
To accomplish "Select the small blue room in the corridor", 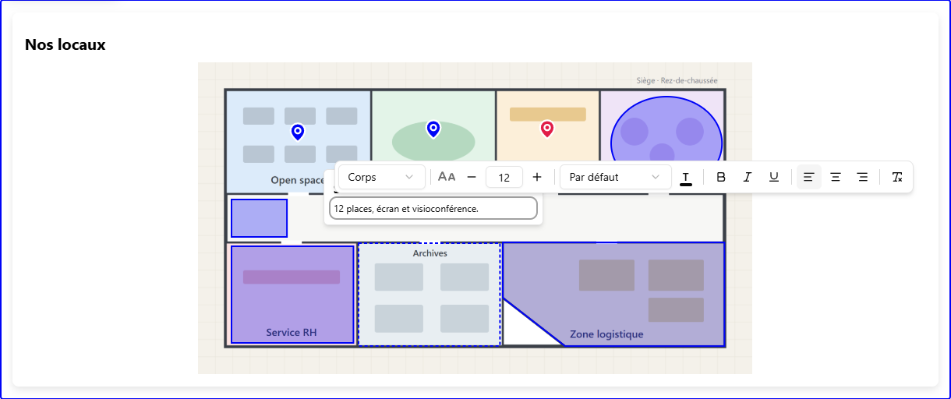I will 260,218.
